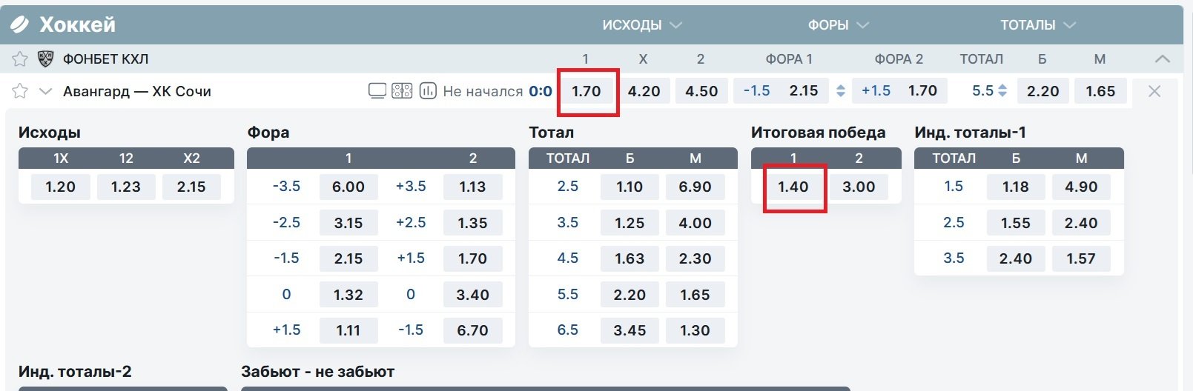Select the 1.70 home win odds

click(586, 91)
